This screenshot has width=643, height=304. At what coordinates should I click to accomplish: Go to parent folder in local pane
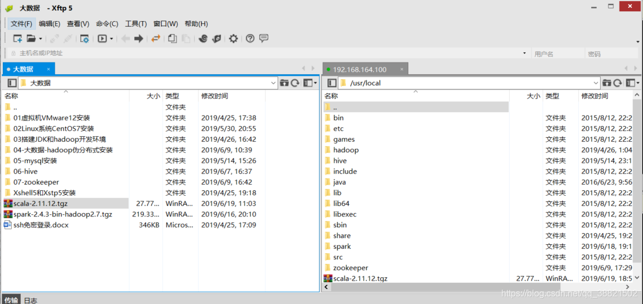tap(284, 83)
